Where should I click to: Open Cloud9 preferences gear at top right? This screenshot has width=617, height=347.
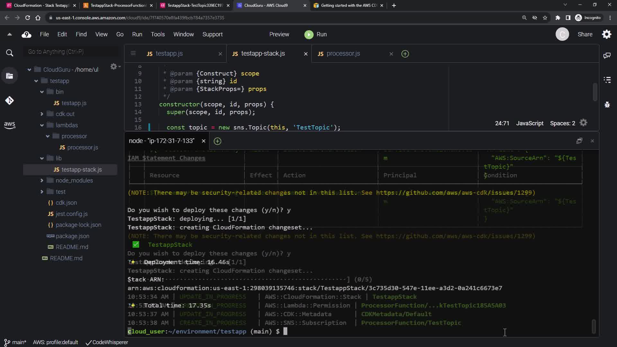606,34
